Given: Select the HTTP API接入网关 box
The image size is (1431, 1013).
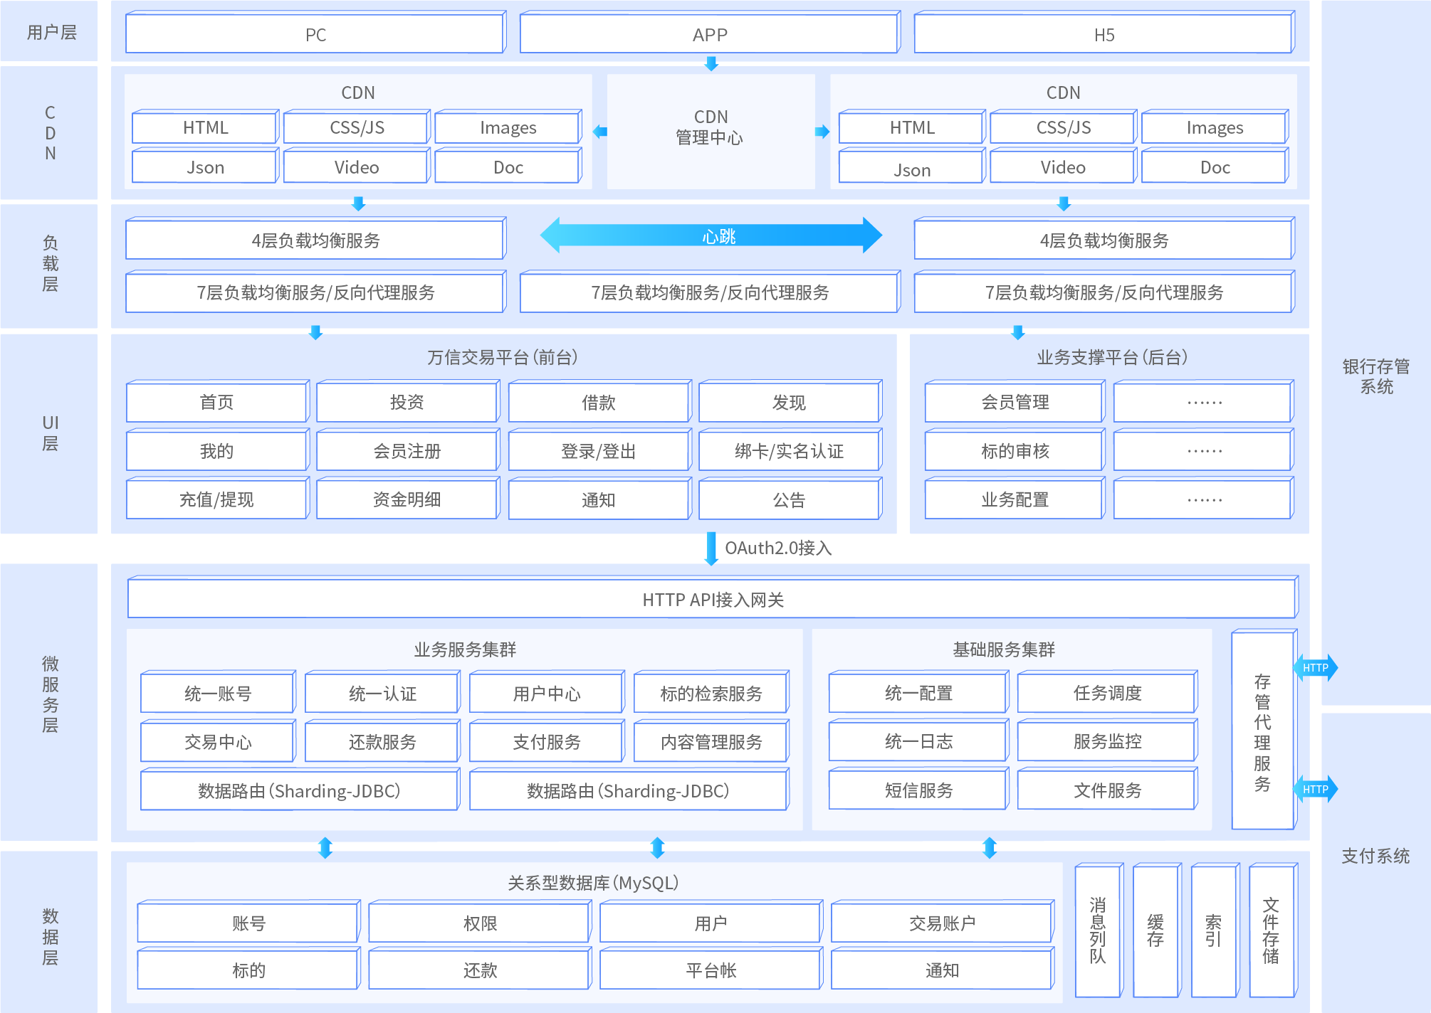Looking at the screenshot, I should pos(712,600).
